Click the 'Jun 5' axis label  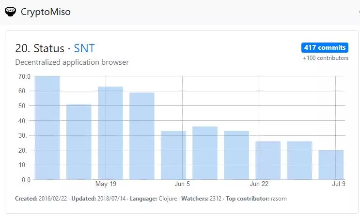coord(182,184)
